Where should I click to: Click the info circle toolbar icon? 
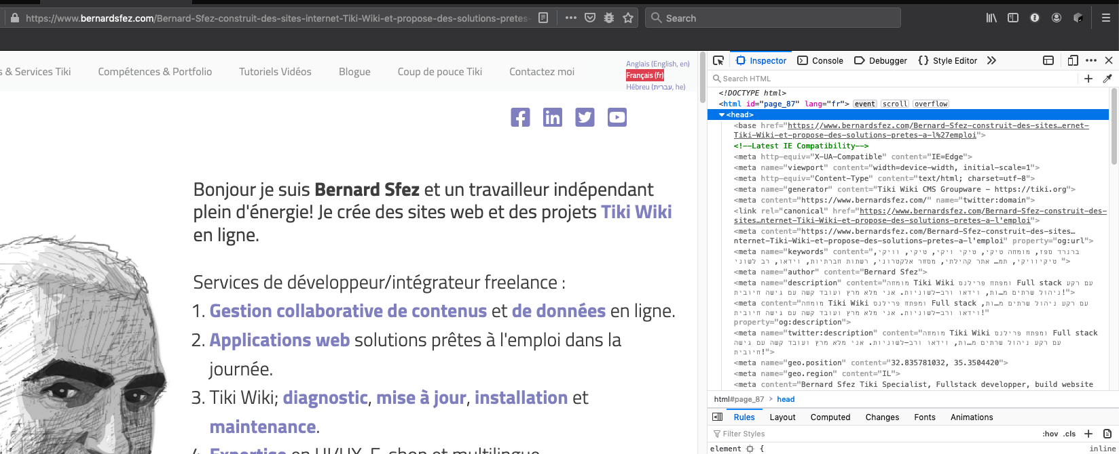pyautogui.click(x=1035, y=18)
